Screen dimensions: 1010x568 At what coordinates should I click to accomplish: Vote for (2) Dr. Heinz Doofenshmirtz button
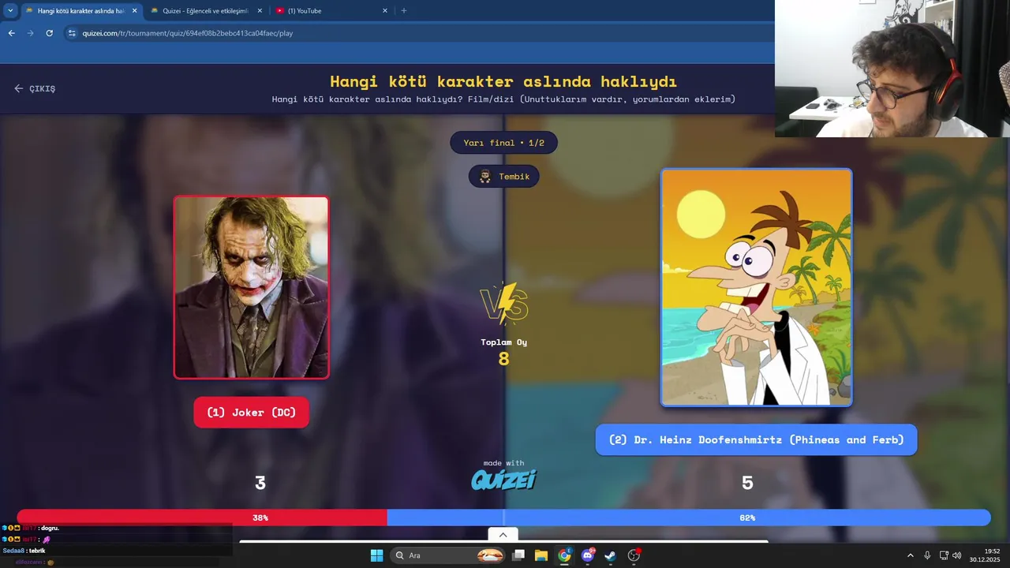(756, 439)
